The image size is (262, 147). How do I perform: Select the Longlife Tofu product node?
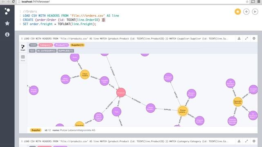tap(104, 81)
